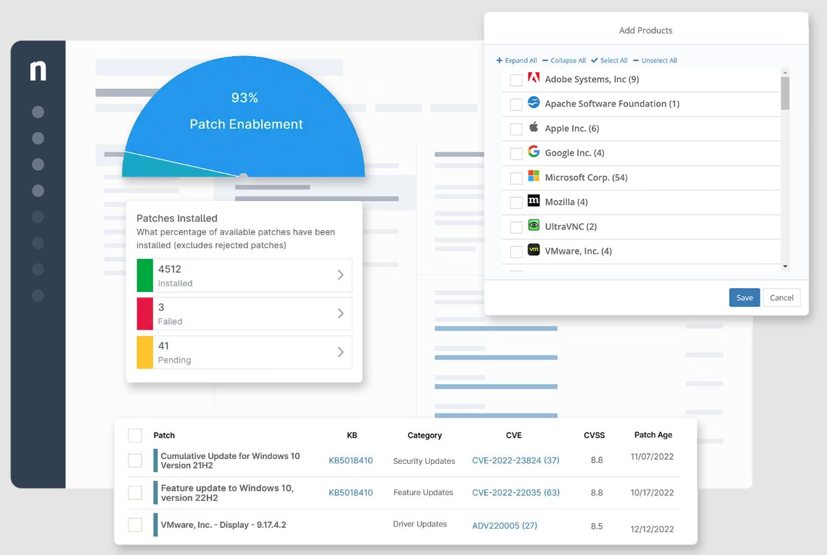The width and height of the screenshot is (827, 555).
Task: Select the Feature update to Windows 10 checkbox
Action: click(135, 493)
